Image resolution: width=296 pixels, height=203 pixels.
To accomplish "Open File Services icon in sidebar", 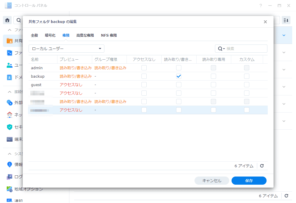I will 9,53.
